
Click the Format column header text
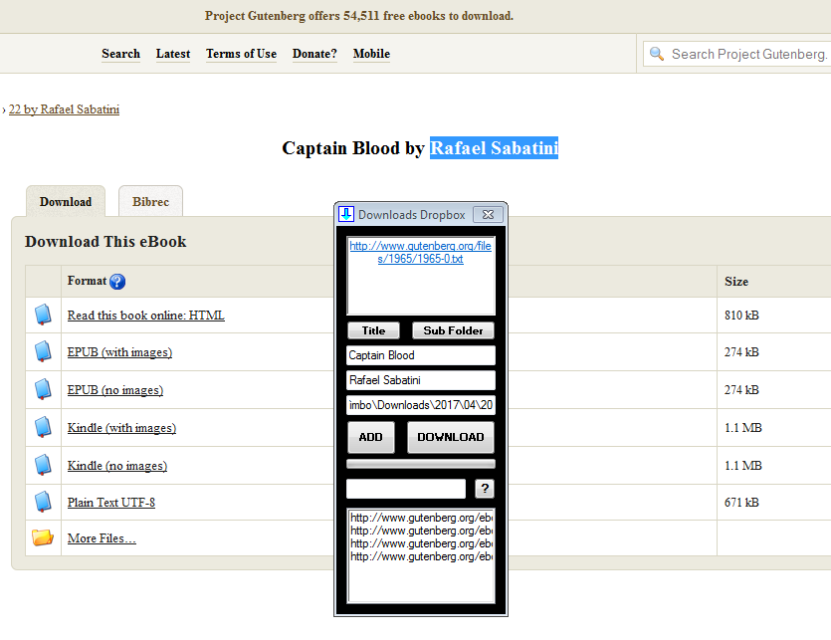[87, 281]
